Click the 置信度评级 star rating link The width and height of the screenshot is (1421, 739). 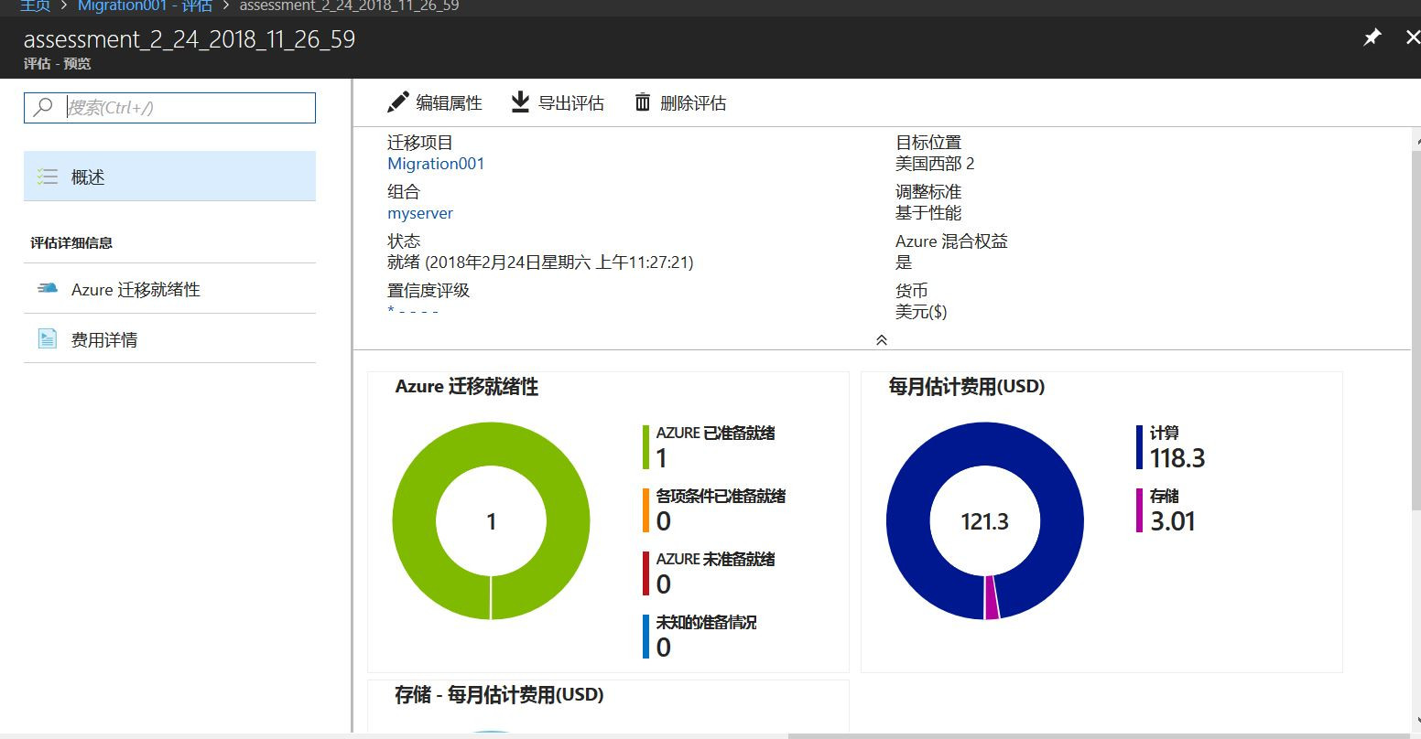coord(413,311)
